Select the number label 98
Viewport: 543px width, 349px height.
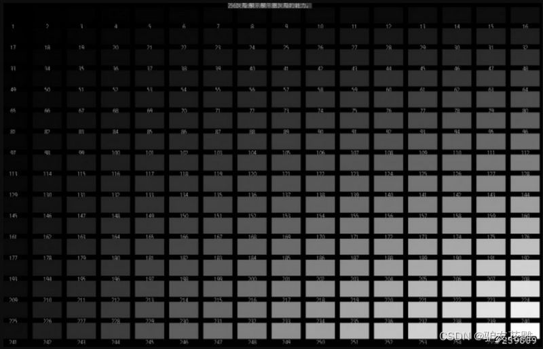point(47,152)
